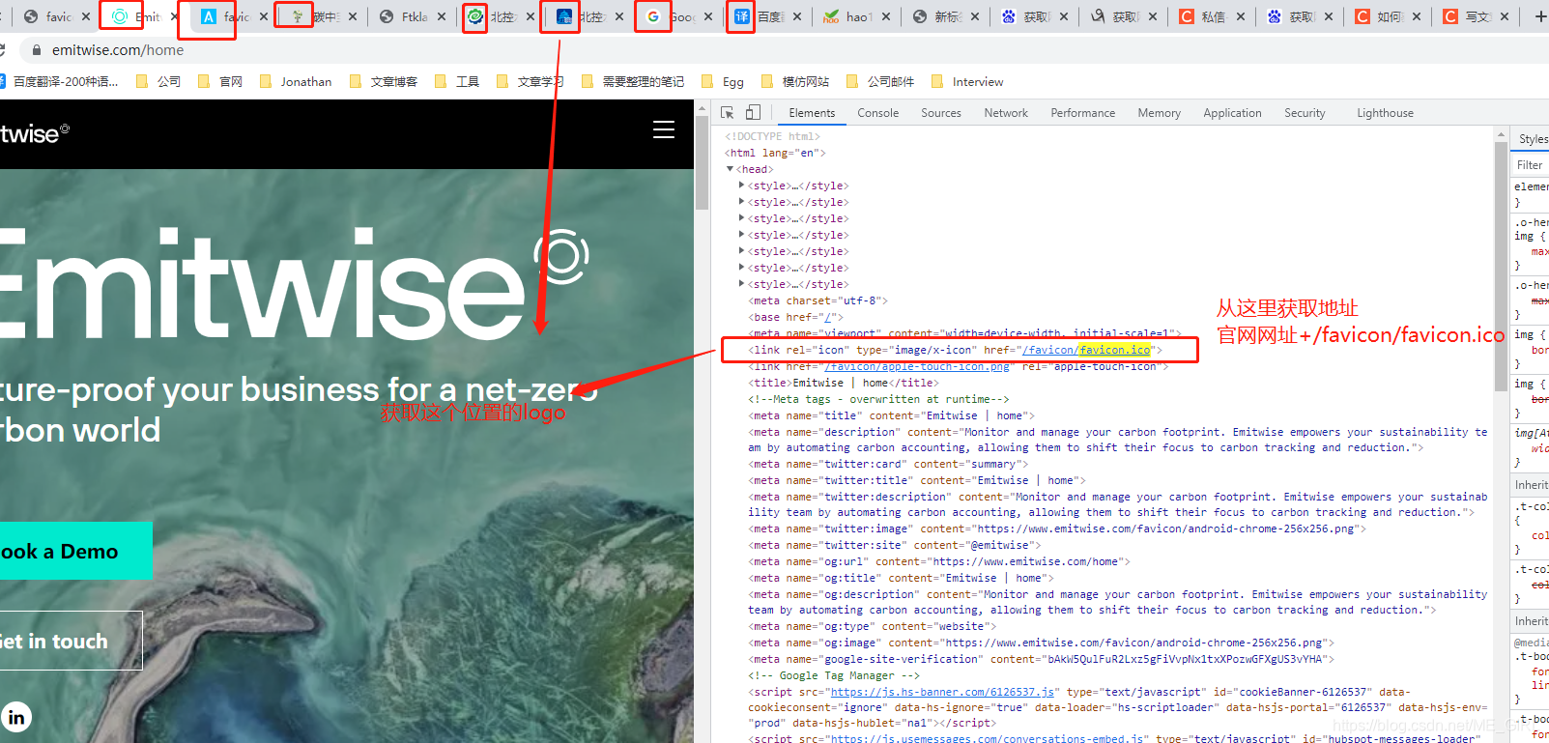Show the Application panel
Image resolution: width=1549 pixels, height=743 pixels.
1232,113
